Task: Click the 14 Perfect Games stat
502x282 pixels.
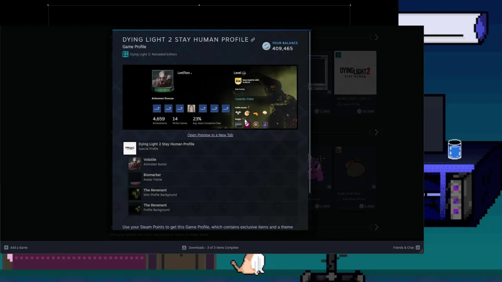Action: point(180,120)
